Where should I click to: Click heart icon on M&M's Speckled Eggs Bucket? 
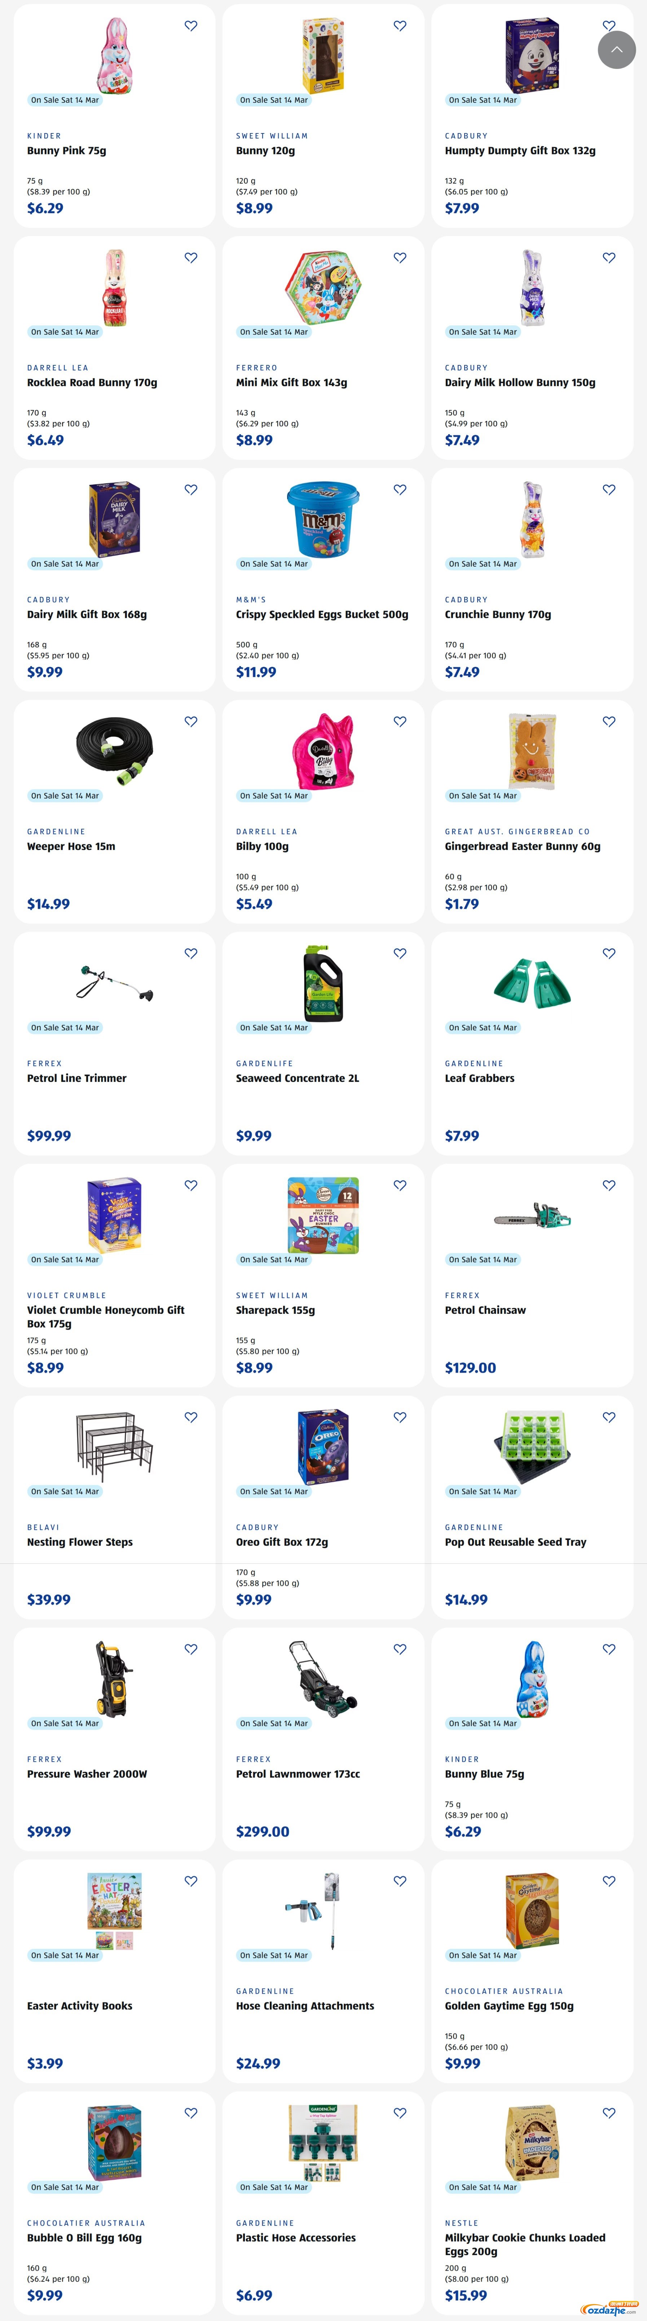400,490
